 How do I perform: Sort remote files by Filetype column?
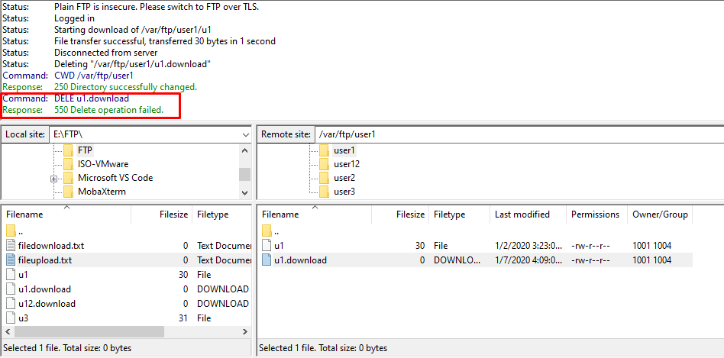pyautogui.click(x=460, y=214)
